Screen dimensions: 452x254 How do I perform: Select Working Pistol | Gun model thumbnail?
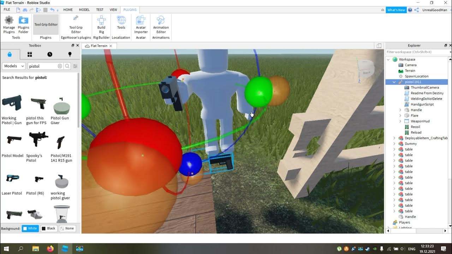pos(12,103)
